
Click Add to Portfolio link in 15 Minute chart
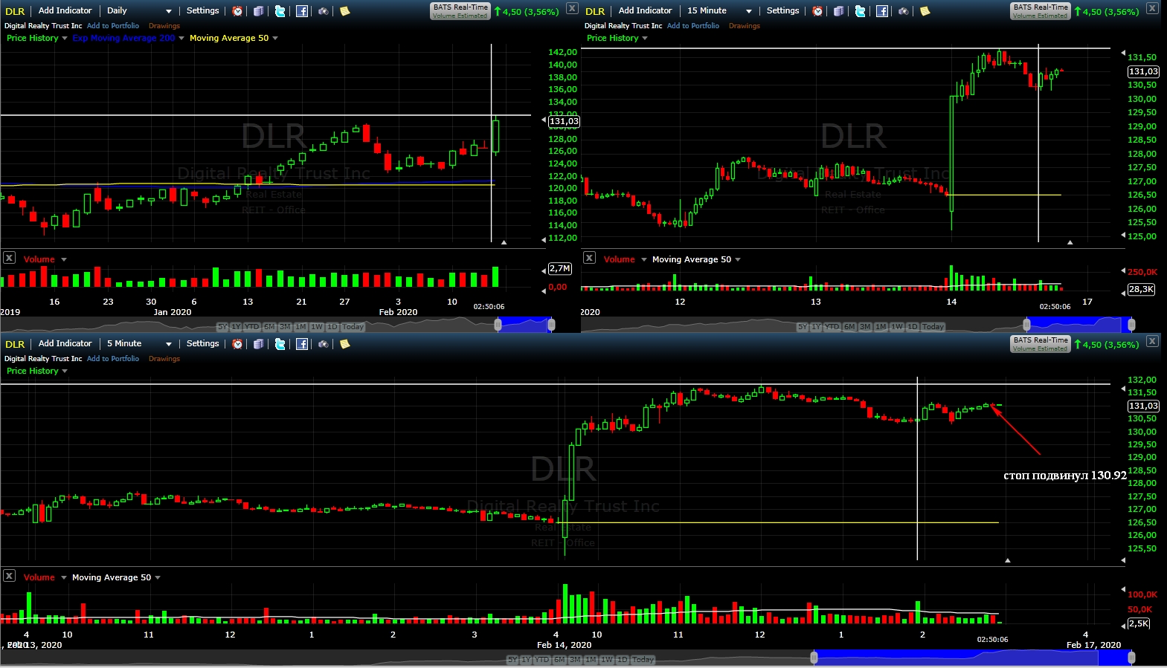[693, 26]
